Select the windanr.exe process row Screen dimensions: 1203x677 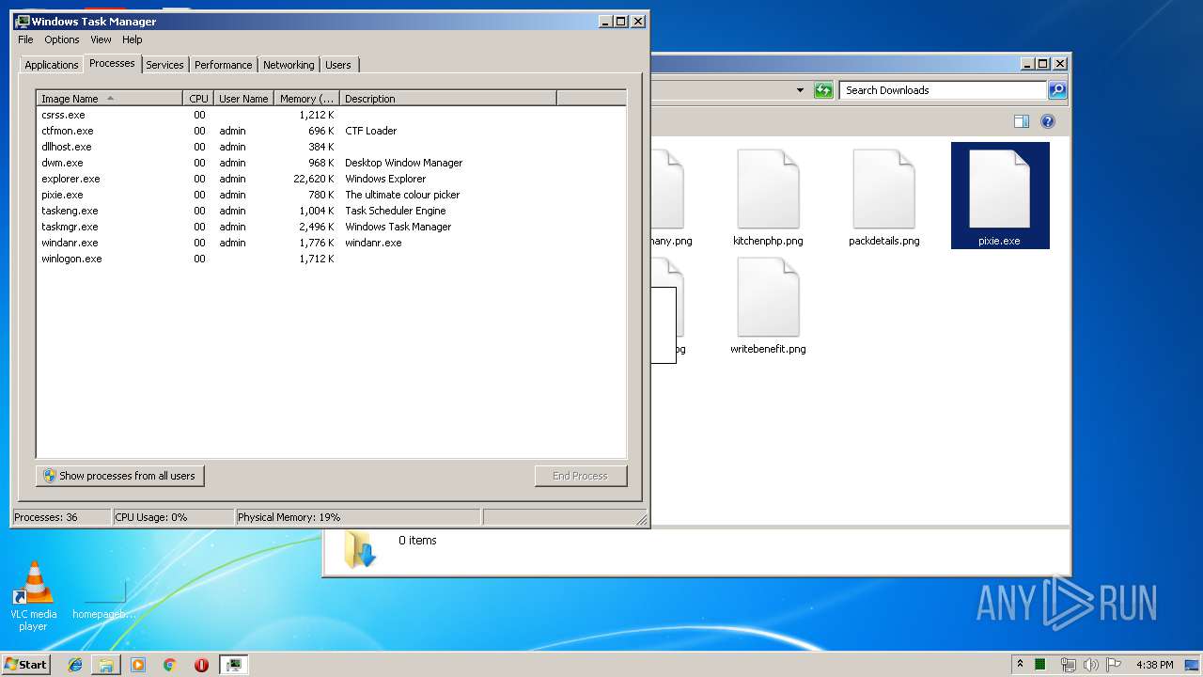coord(331,243)
